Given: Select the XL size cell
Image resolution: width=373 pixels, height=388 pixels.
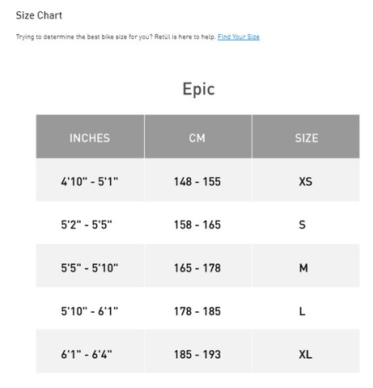Looking at the screenshot, I should point(306,352).
